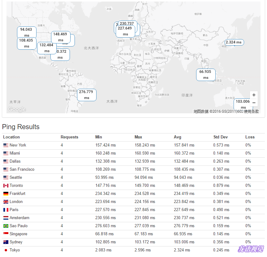This screenshot has width=267, height=257.
Task: Click the Tokyo 2.324 ms map marker
Action: [234, 42]
